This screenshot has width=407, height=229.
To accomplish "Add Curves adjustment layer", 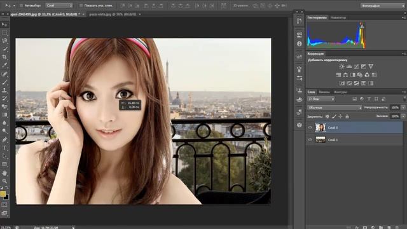I will tap(356, 66).
